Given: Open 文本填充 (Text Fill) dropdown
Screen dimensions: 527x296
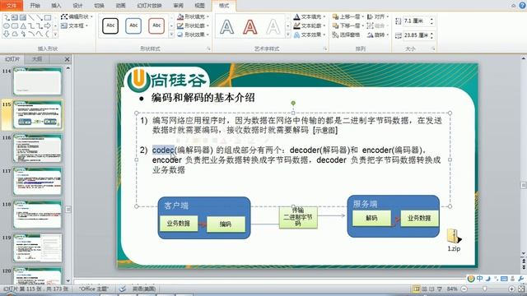Looking at the screenshot, I should click(310, 16).
